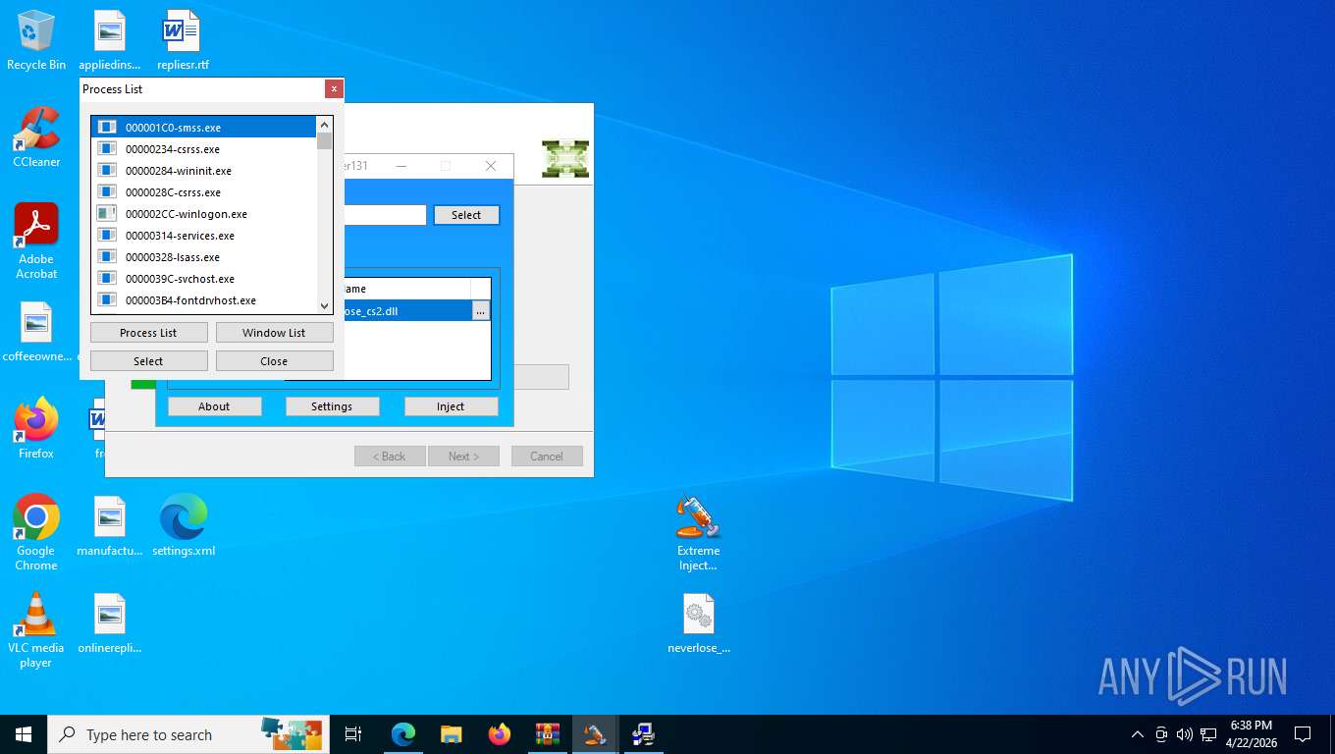Screen dimensions: 1335x754
Task: Open the appliedins image file on the desktop
Action: 110,41
